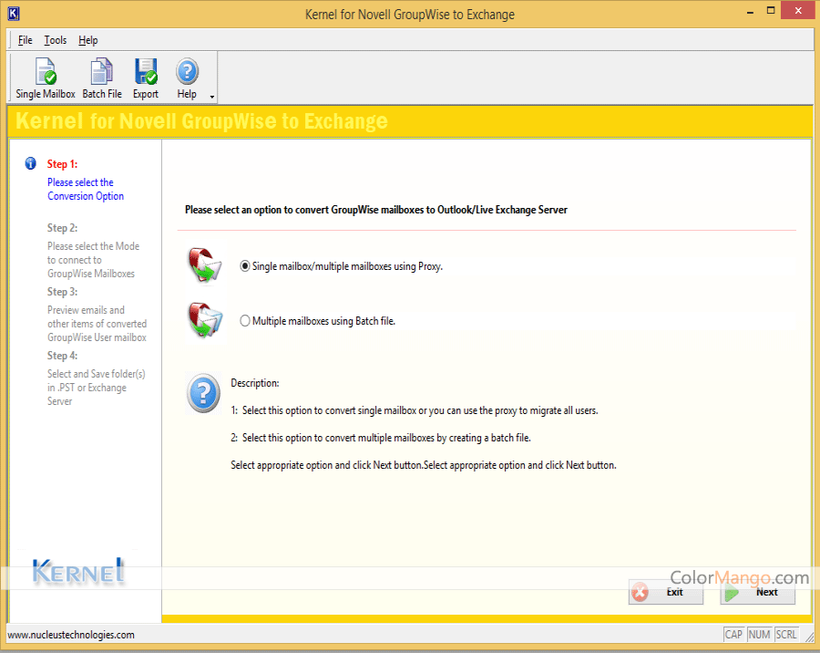Screen dimensions: 820x653
Task: Open the File menu
Action: (25, 40)
